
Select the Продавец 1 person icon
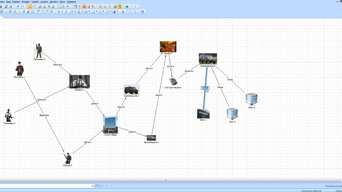click(19, 69)
